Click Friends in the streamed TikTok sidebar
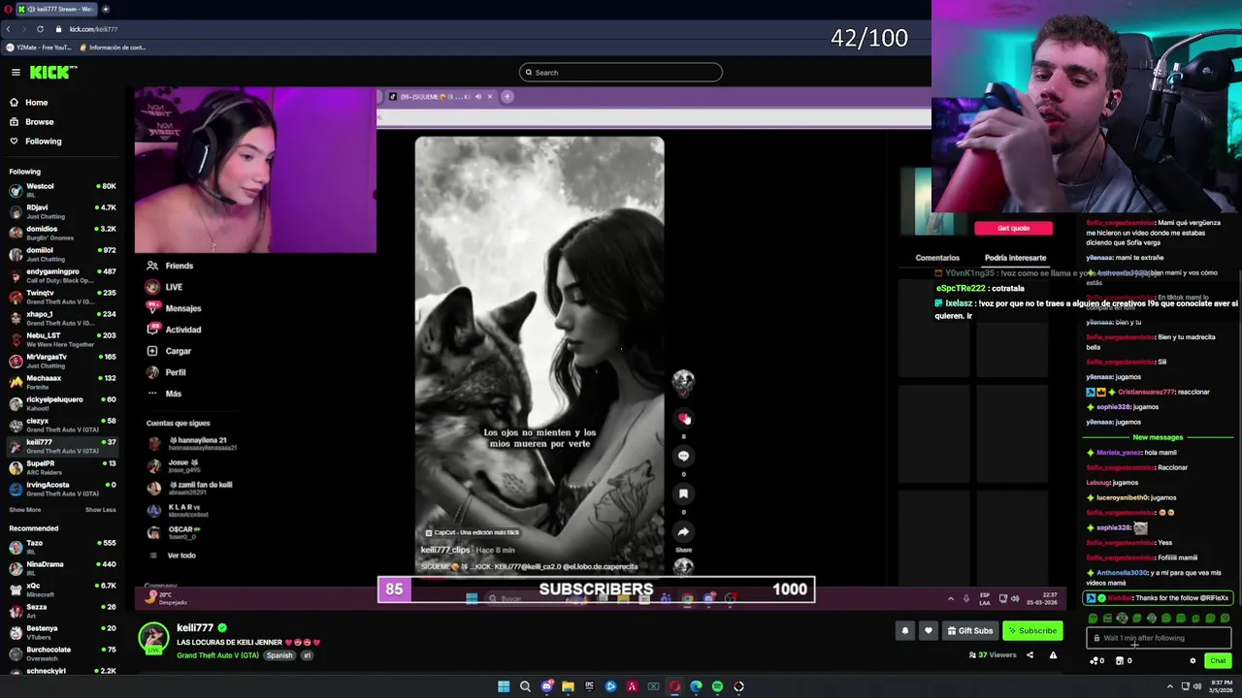This screenshot has width=1242, height=698. click(171, 266)
